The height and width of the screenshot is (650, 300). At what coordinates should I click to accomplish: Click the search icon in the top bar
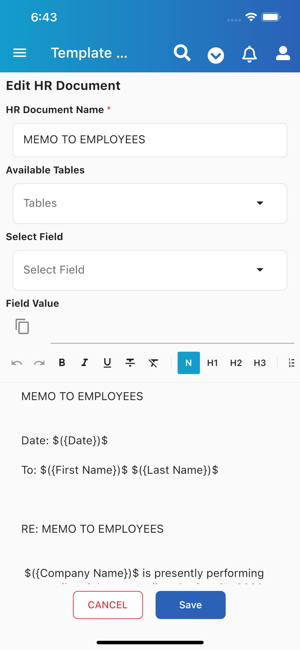(x=182, y=52)
